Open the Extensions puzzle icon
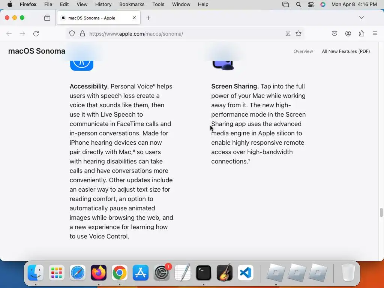The height and width of the screenshot is (288, 384). [362, 33]
